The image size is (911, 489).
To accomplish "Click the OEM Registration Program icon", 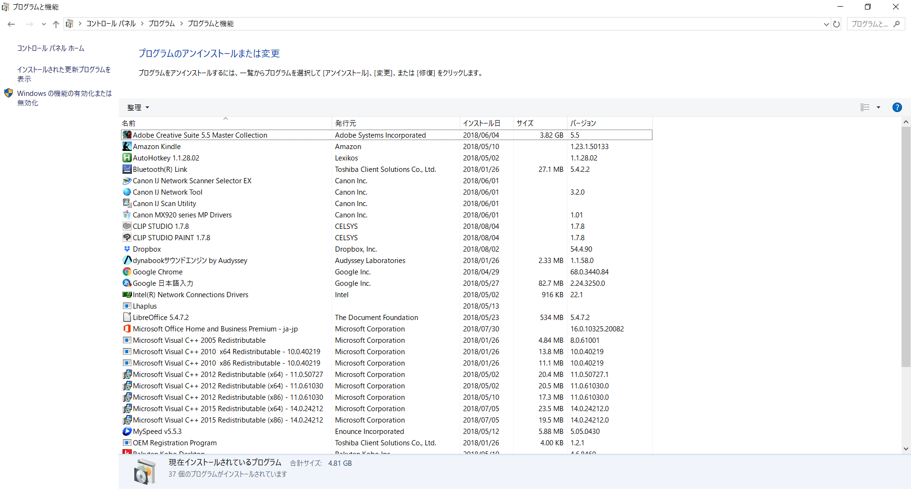I will tap(127, 443).
